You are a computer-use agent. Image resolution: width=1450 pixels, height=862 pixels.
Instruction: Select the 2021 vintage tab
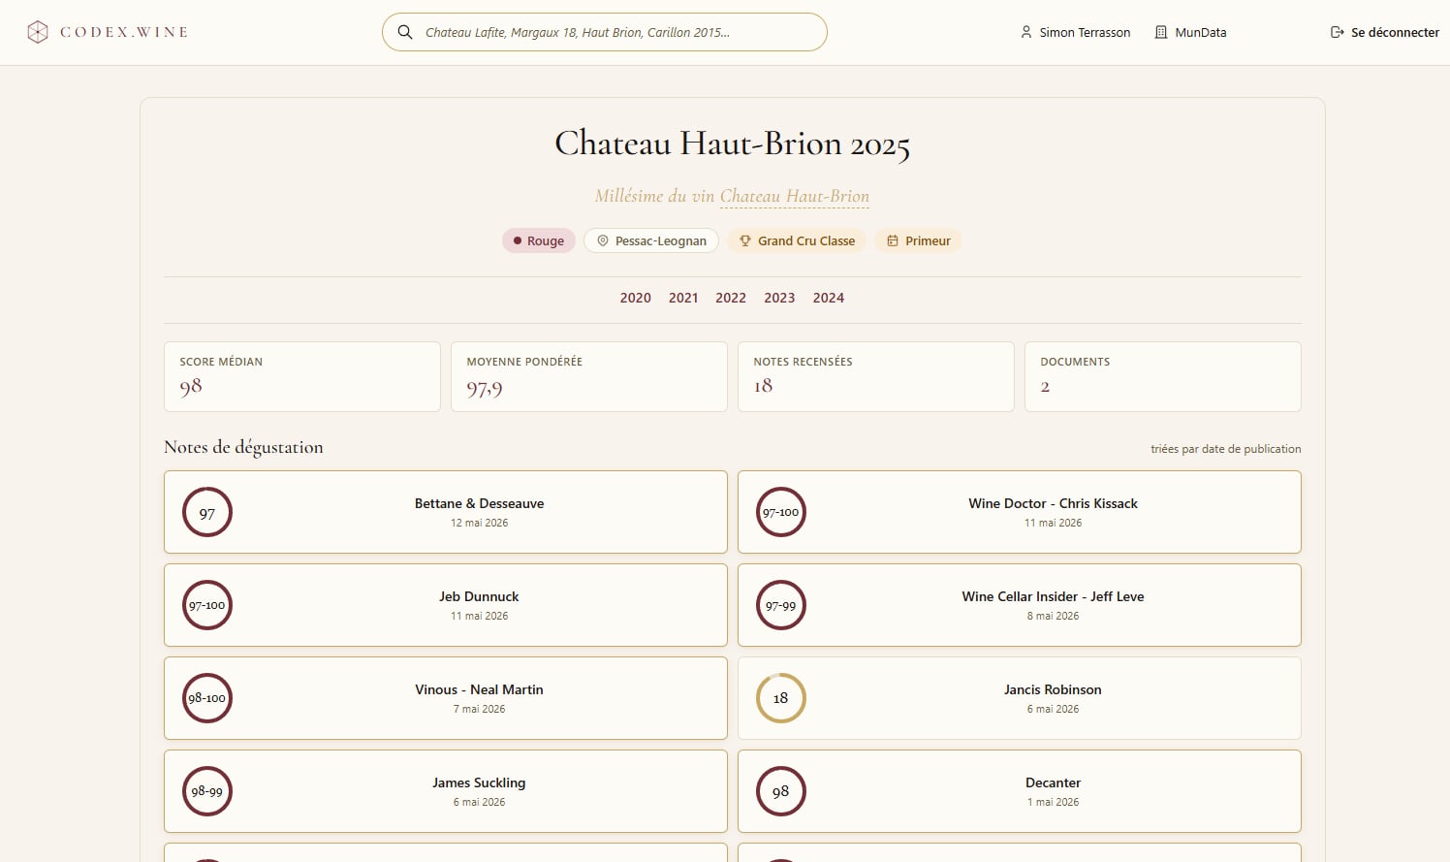(x=683, y=298)
